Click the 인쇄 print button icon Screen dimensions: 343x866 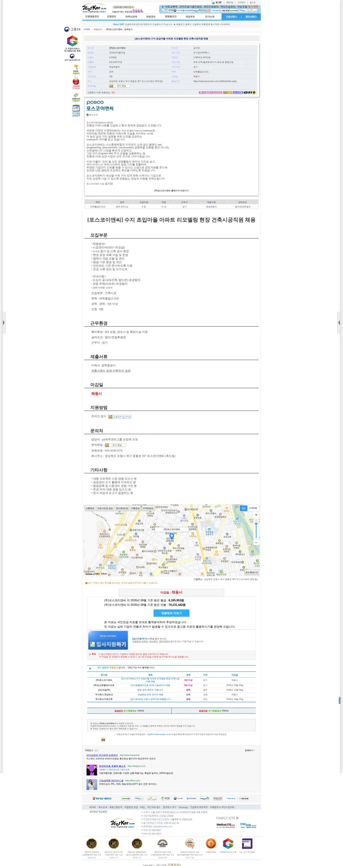pyautogui.click(x=227, y=93)
